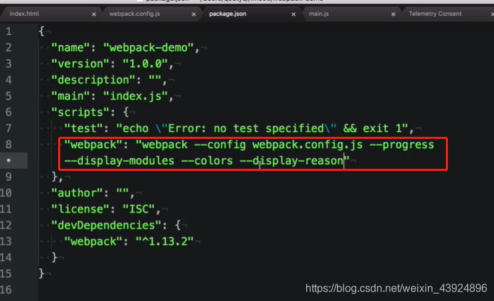Click the "test" script key
Image resolution: width=494 pixels, height=301 pixels.
(84, 129)
